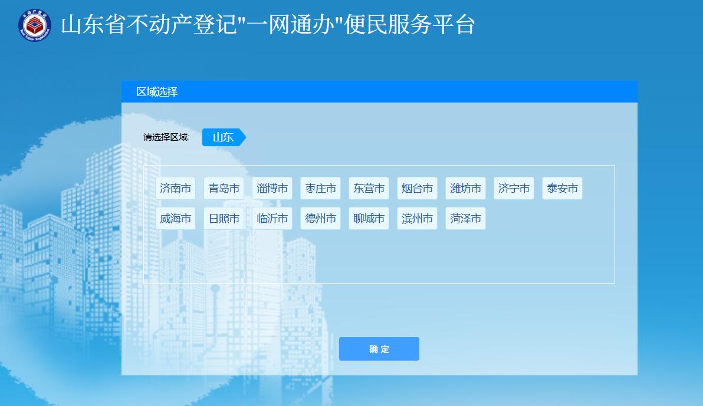Image resolution: width=703 pixels, height=406 pixels.
Task: Choose 泰安市 from the cities
Action: tap(563, 189)
